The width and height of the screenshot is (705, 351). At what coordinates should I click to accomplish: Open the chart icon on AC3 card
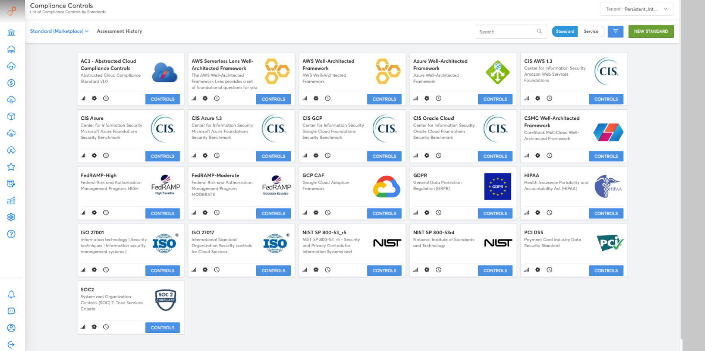(83, 99)
